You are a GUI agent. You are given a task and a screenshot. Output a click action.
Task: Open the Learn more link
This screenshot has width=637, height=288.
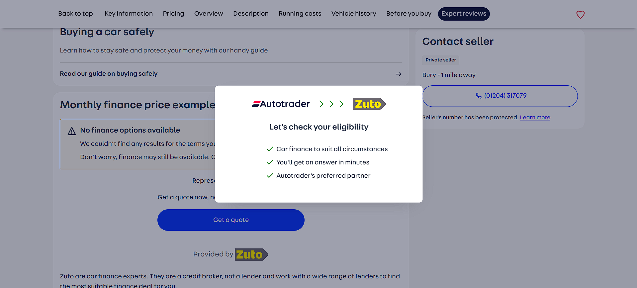click(x=535, y=118)
